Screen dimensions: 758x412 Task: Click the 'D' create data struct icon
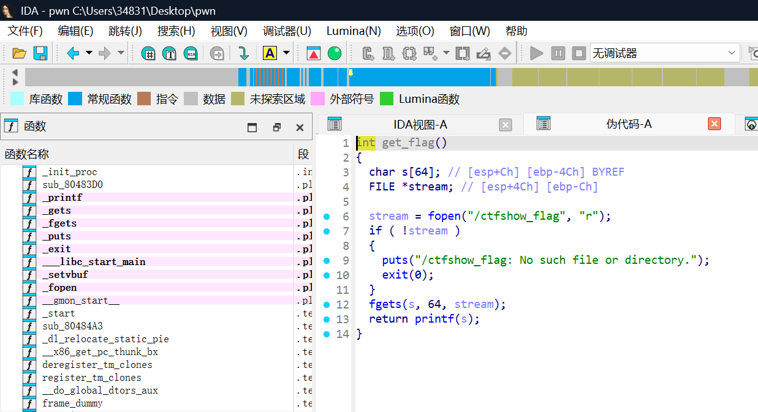tap(388, 53)
